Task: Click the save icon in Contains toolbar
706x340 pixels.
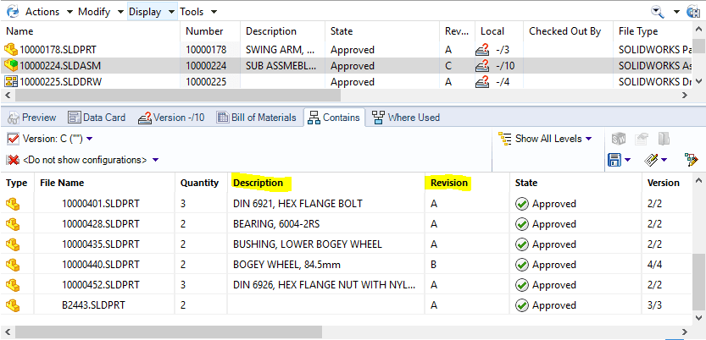Action: tap(615, 159)
